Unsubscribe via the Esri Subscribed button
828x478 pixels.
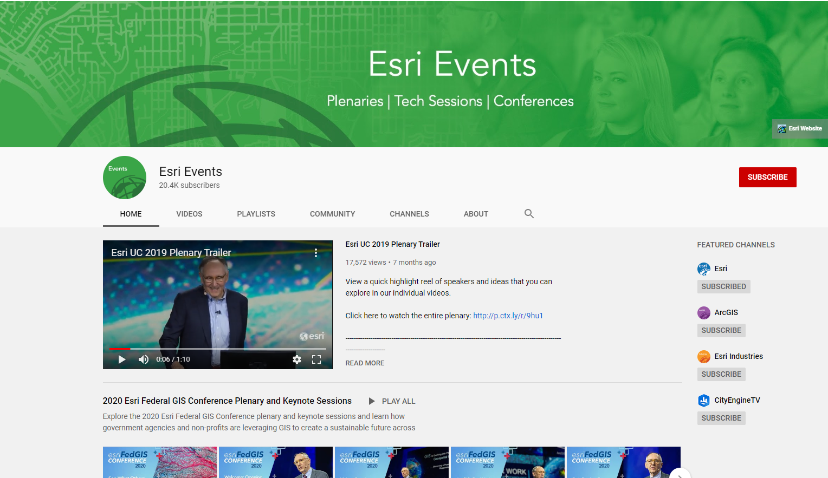pos(724,286)
